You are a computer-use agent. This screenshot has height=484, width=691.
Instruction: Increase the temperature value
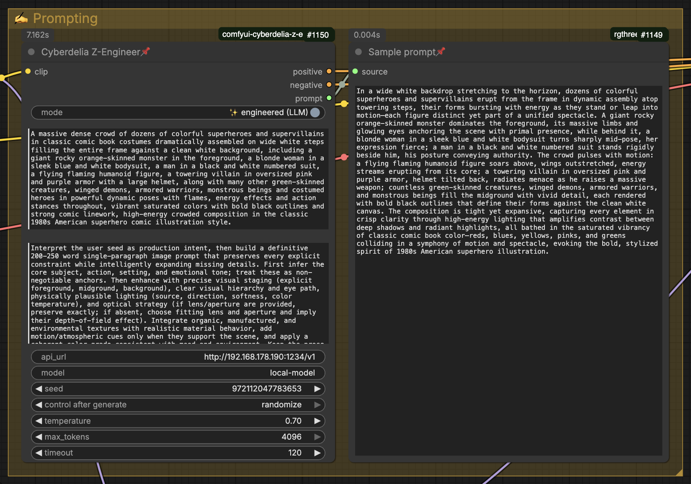point(317,421)
